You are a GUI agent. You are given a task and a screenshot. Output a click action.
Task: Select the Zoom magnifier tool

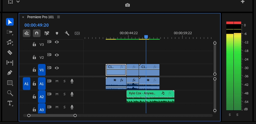tap(10, 93)
